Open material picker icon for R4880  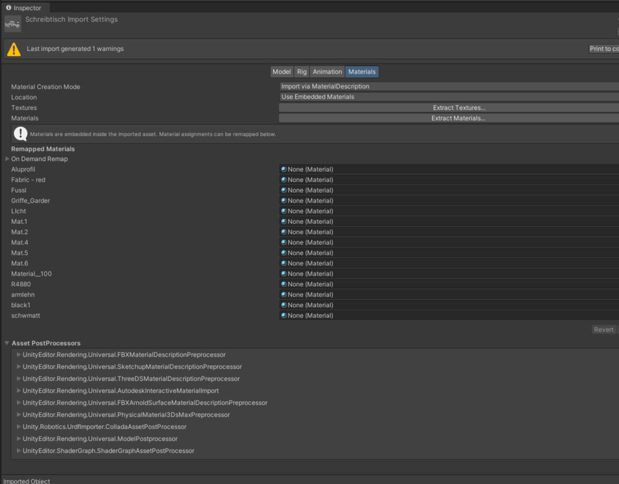pos(283,284)
